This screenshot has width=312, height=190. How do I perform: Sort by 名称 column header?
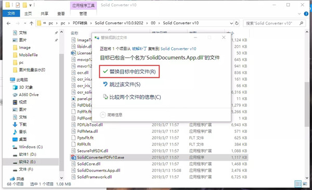tap(74, 33)
